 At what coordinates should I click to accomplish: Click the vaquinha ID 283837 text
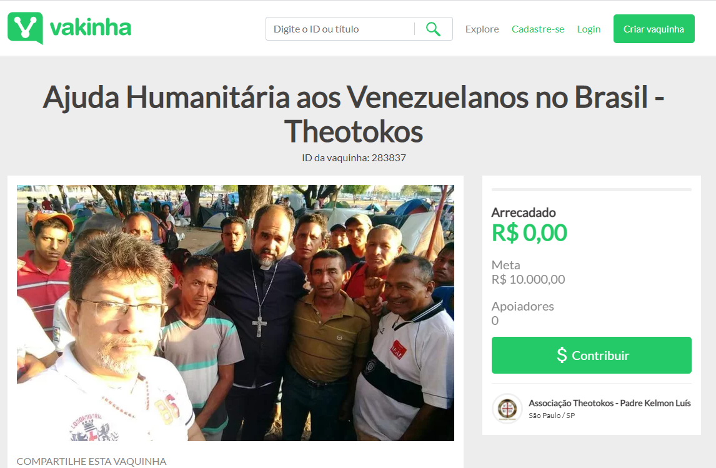pyautogui.click(x=354, y=158)
